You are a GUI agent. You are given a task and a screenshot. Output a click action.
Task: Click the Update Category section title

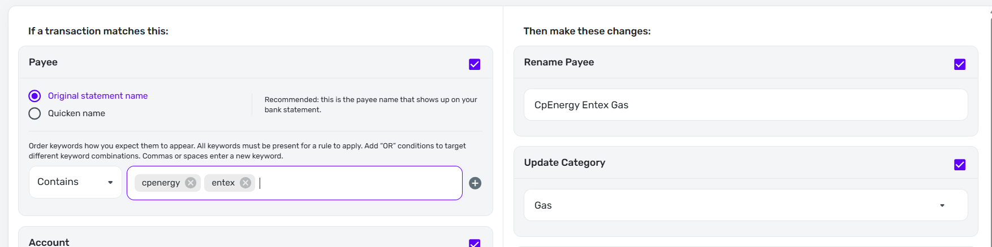(x=564, y=162)
